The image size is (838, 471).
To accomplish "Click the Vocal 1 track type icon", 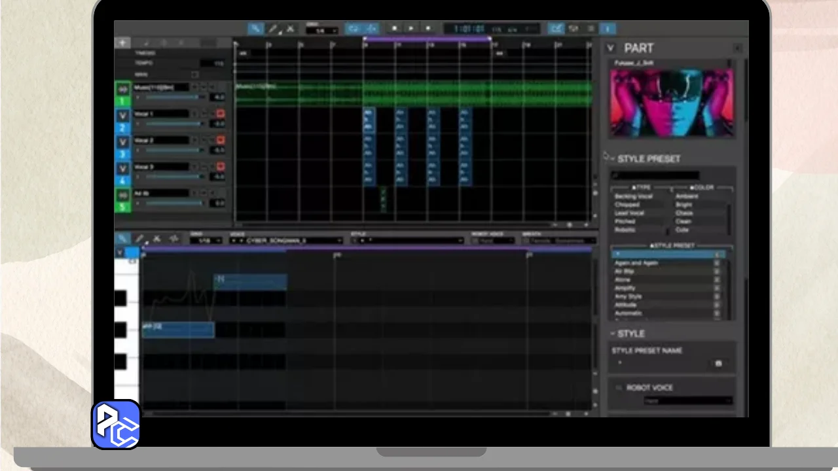I will 122,116.
